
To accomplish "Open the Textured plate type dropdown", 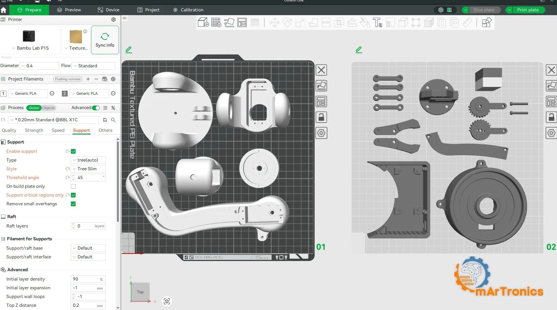I will pos(76,48).
